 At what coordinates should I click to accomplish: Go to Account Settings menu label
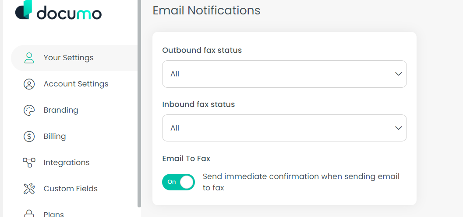(76, 84)
